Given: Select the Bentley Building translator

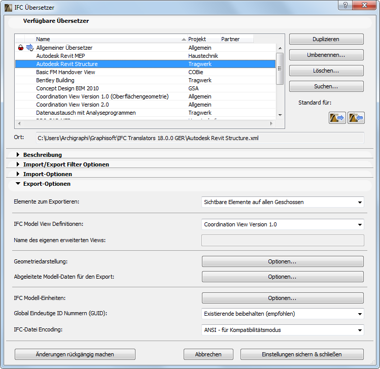Looking at the screenshot, I should 146,80.
